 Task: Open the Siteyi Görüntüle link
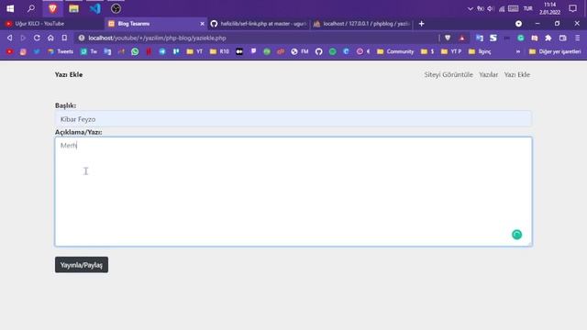coord(449,75)
